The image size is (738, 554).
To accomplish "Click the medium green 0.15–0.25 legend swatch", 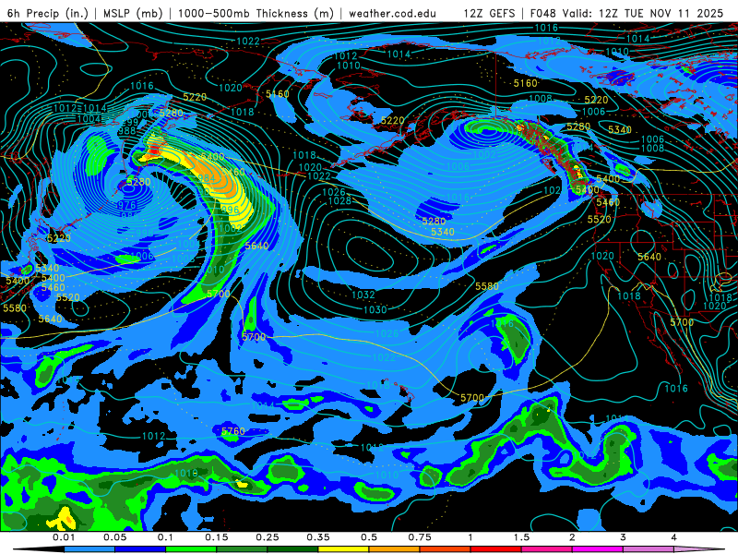I will [242, 549].
